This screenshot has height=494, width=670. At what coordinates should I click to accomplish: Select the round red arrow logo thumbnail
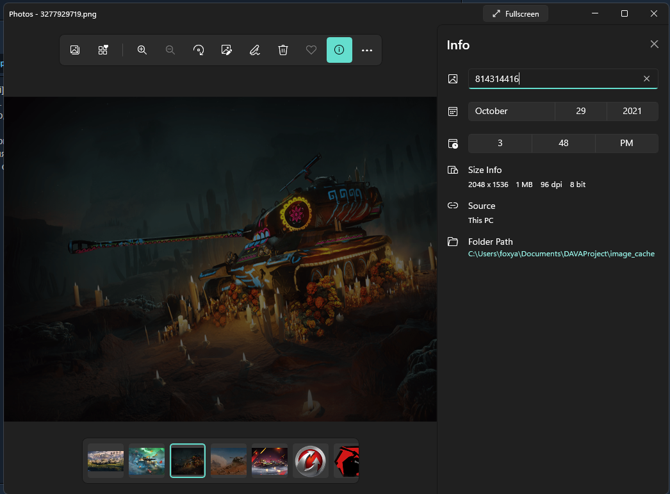point(311,460)
